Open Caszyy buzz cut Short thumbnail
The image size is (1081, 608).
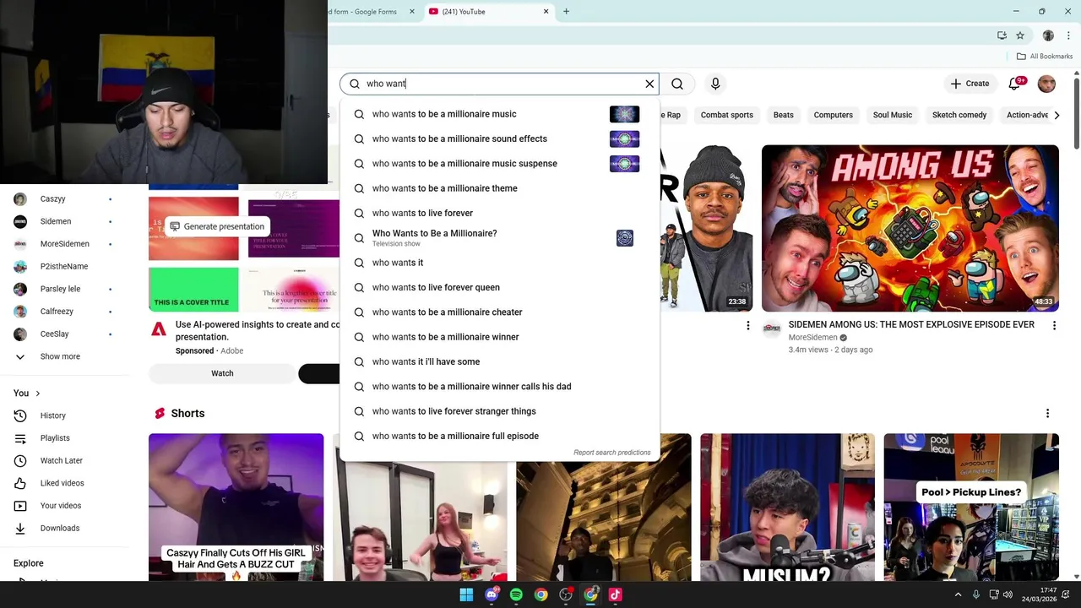tap(236, 507)
